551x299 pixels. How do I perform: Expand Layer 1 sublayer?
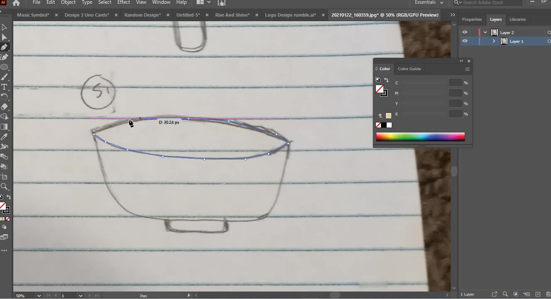coord(494,41)
